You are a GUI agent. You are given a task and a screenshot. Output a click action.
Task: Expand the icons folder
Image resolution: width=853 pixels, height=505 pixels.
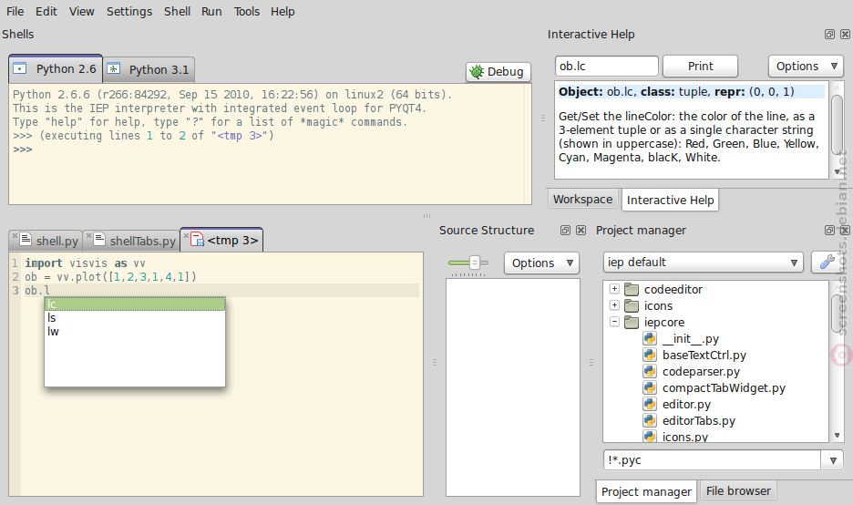point(614,305)
